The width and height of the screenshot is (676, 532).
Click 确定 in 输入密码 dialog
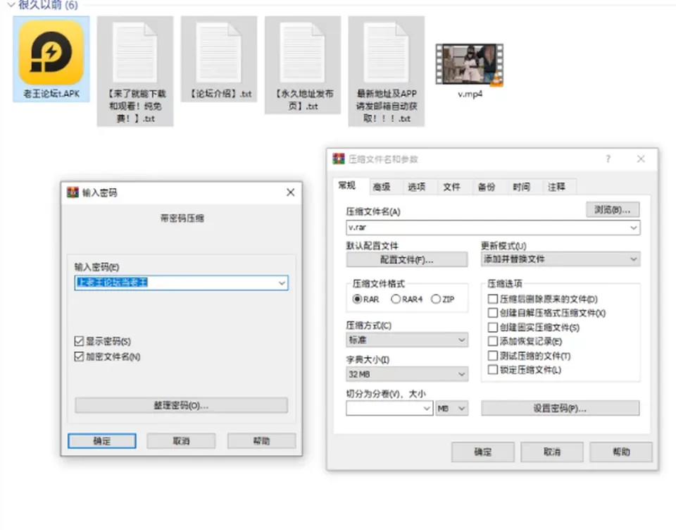tap(101, 441)
